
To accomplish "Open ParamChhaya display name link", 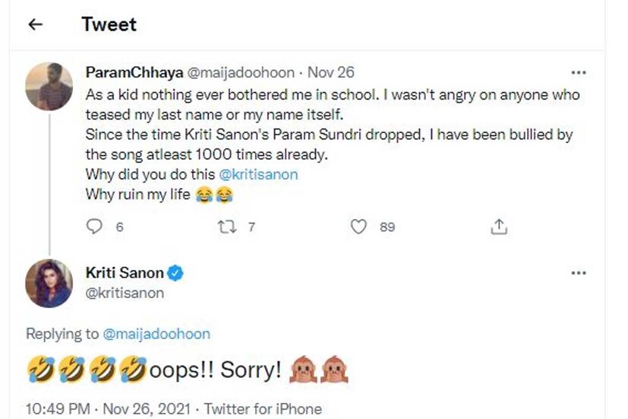I will click(x=134, y=73).
